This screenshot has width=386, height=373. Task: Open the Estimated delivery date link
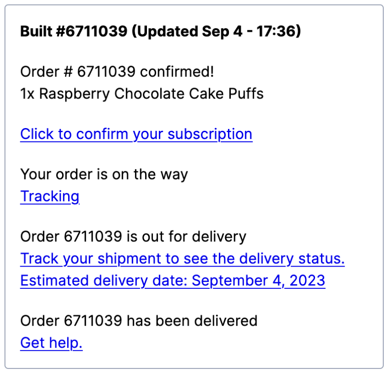(x=172, y=280)
